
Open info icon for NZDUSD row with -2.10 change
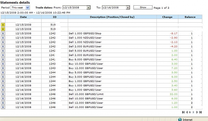tap(3, 42)
